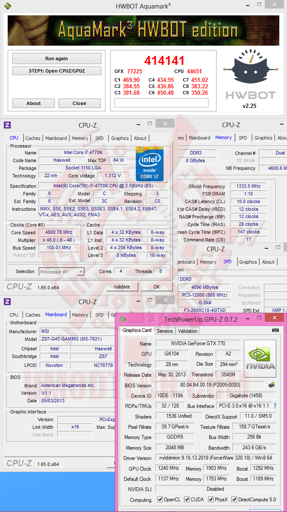Image resolution: width=287 pixels, height=512 pixels.
Task: Toggle the OpenCL checkbox
Action: 160,500
